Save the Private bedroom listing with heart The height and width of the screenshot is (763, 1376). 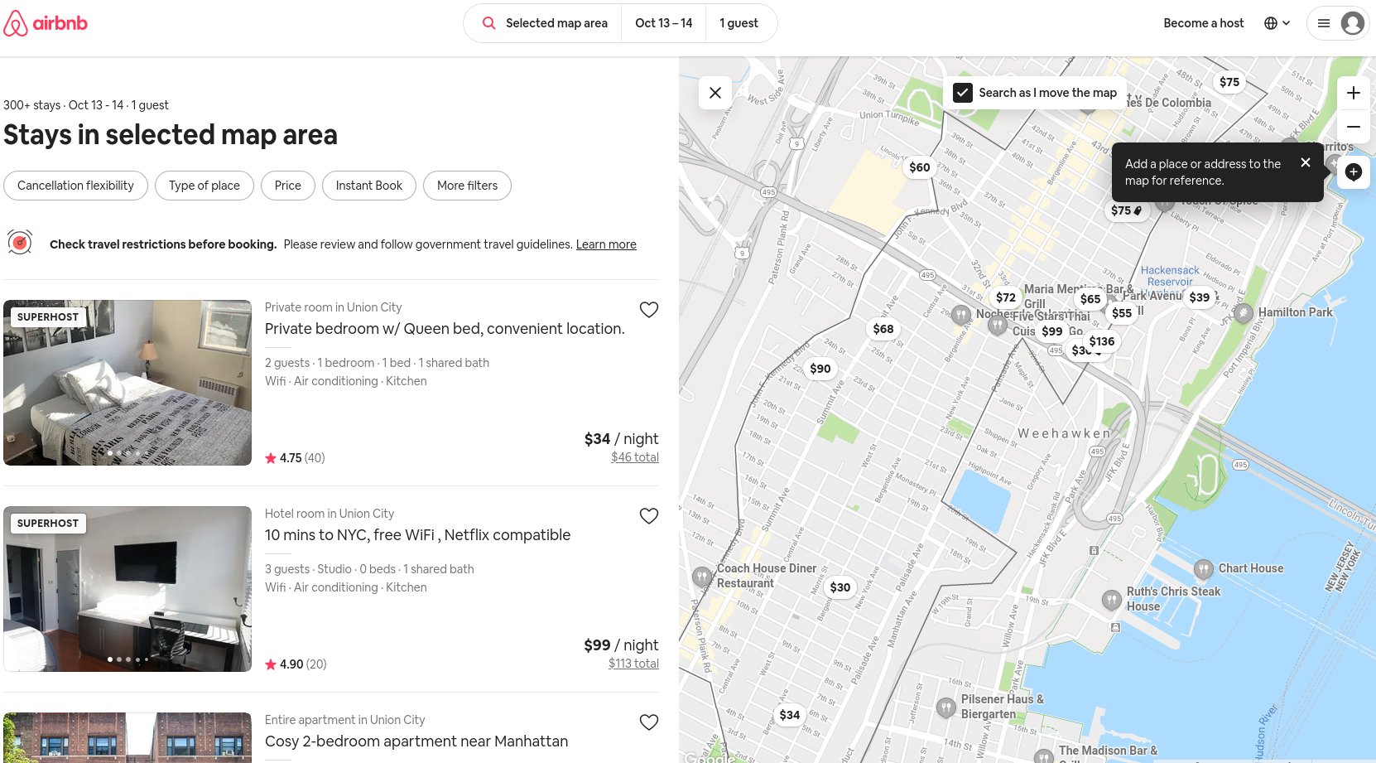point(649,310)
